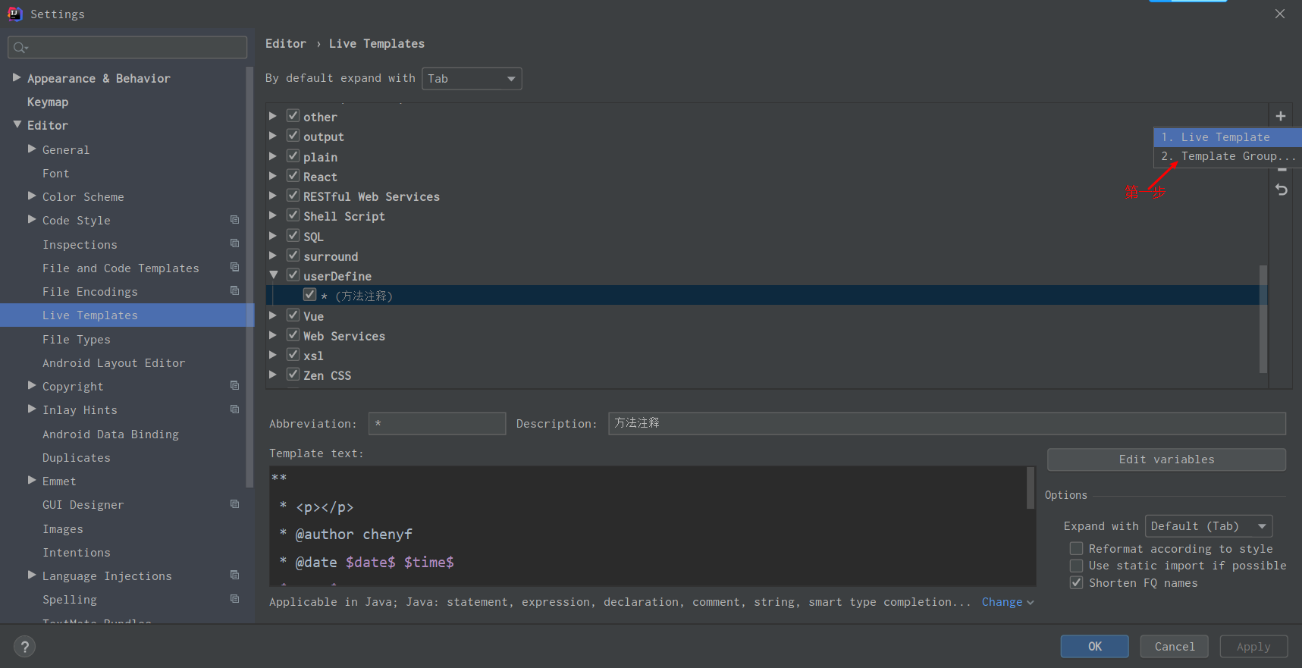Click the project-level icon beside File Encodings
Viewport: 1302px width, 668px height.
point(235,291)
